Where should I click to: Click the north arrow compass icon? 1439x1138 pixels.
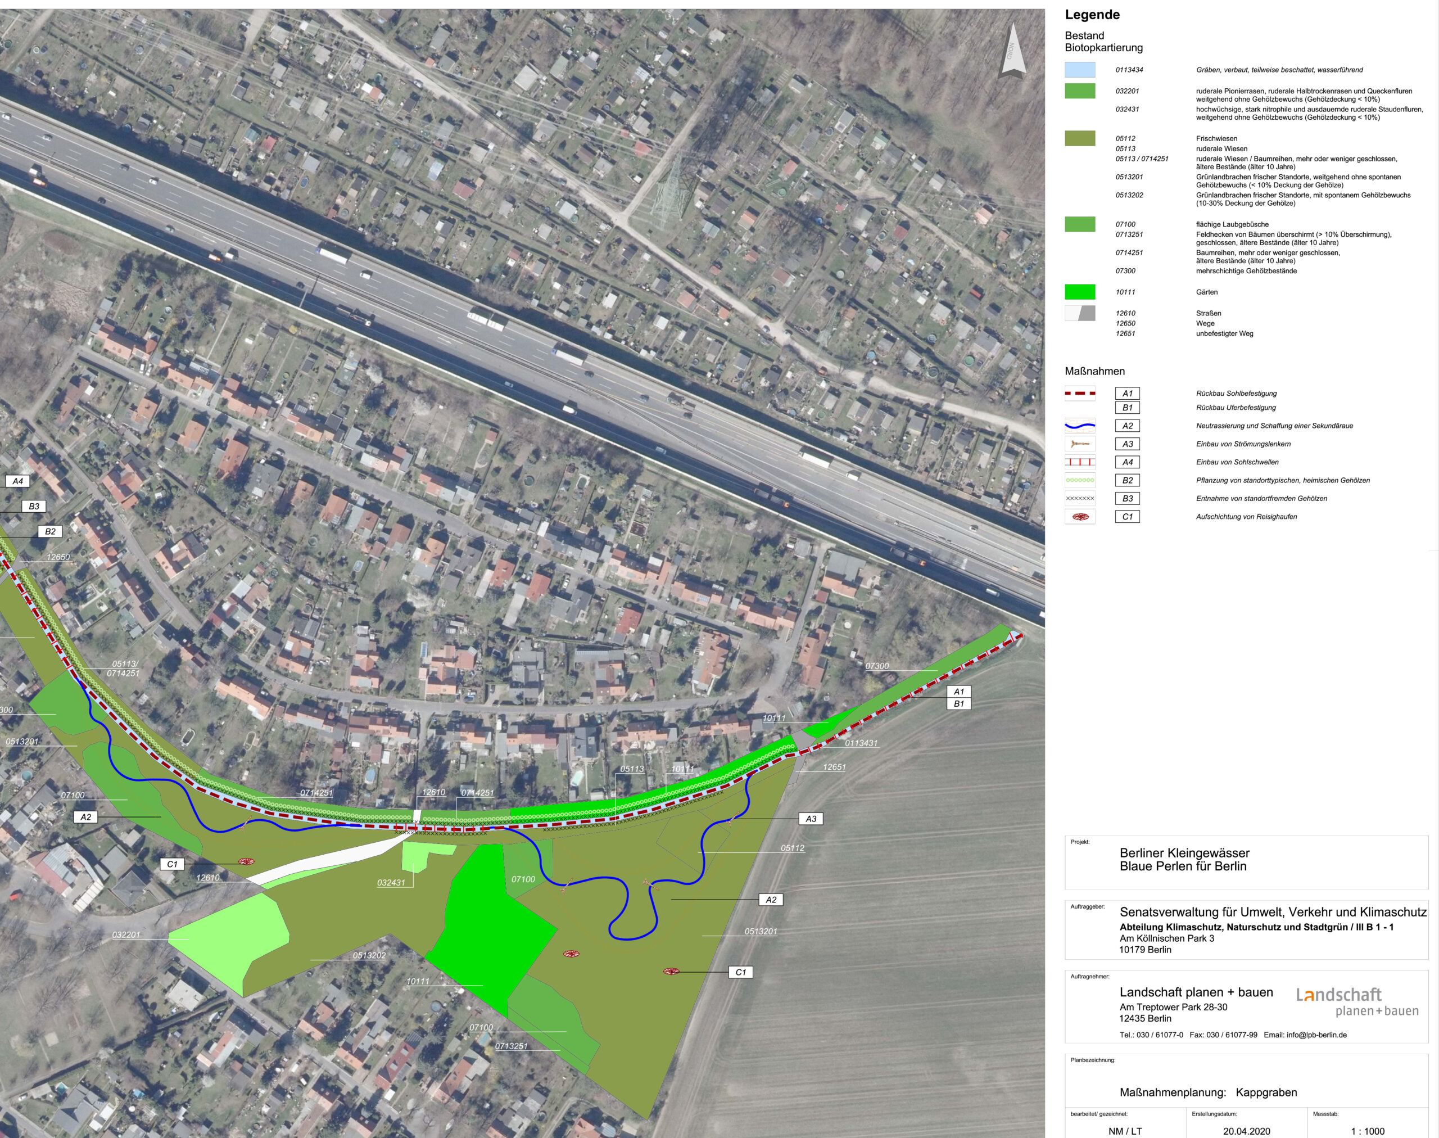[x=1011, y=51]
